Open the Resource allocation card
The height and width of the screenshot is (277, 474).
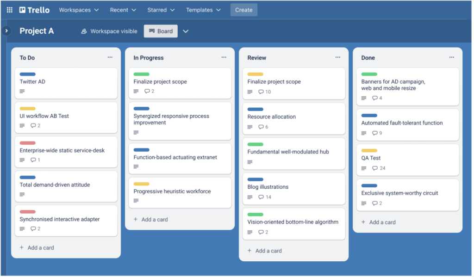(x=294, y=119)
